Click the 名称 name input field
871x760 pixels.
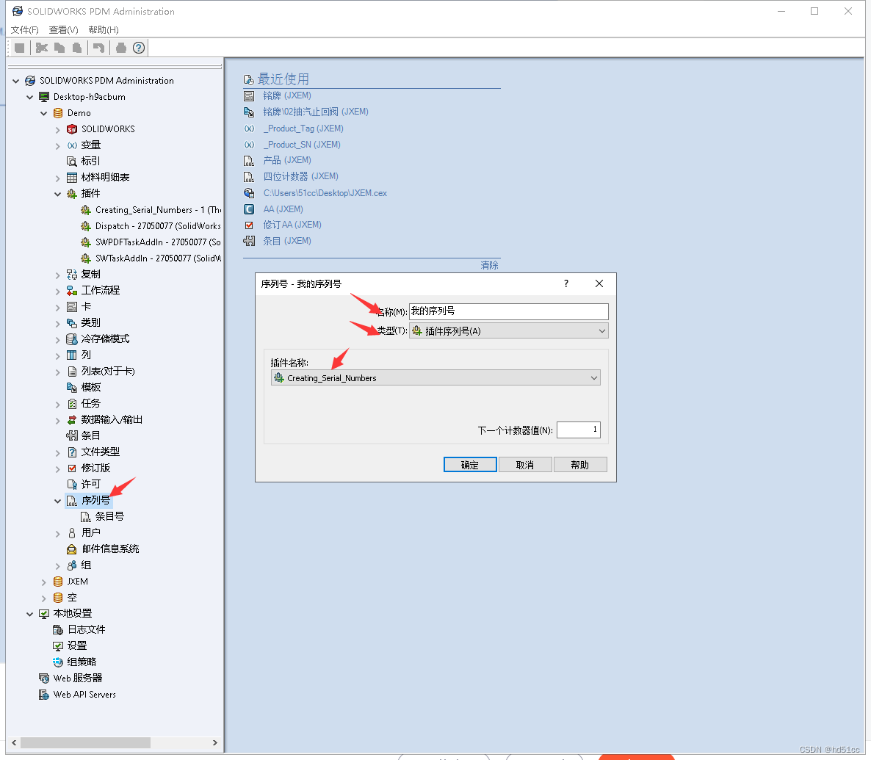pyautogui.click(x=508, y=311)
